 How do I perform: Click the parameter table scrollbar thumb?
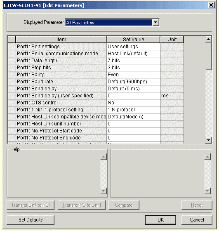point(209,56)
